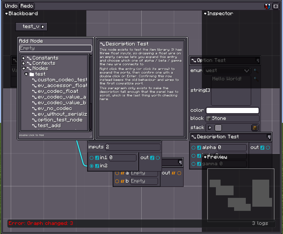This screenshot has width=283, height=234.
Task: Collapse the Nodes tree group
Action: 23,69
